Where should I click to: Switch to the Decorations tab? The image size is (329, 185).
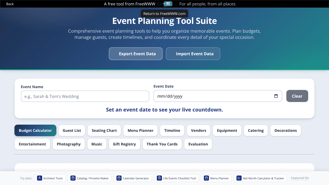tap(286, 131)
